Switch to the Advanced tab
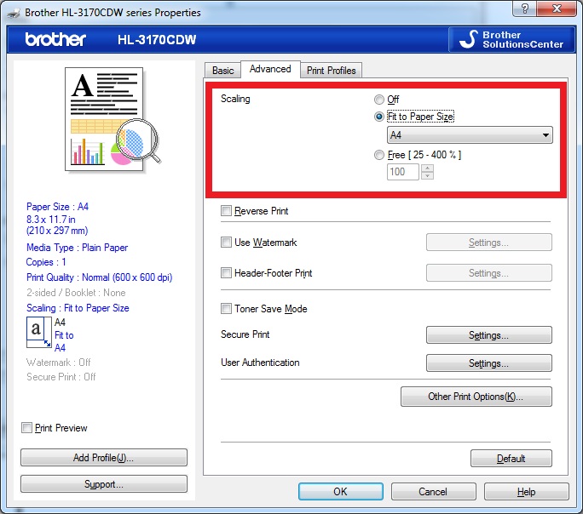 (x=270, y=69)
